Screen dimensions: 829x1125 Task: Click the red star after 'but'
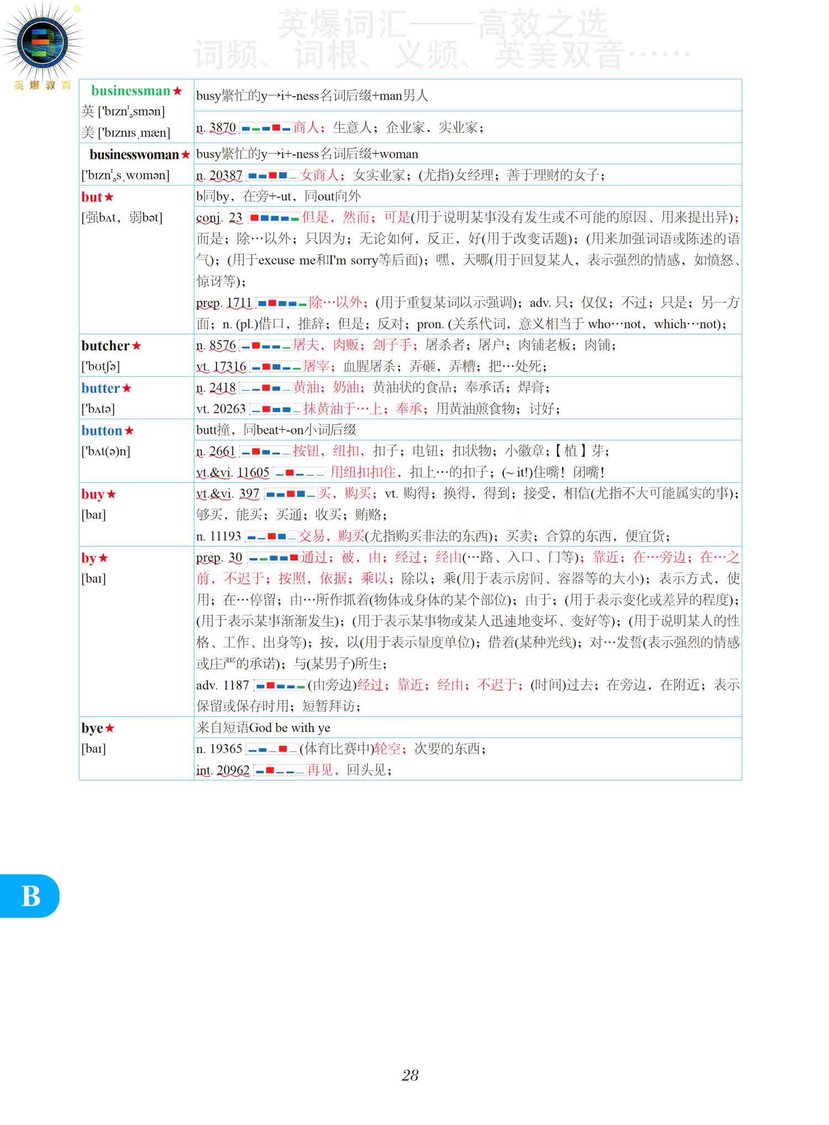tap(109, 197)
